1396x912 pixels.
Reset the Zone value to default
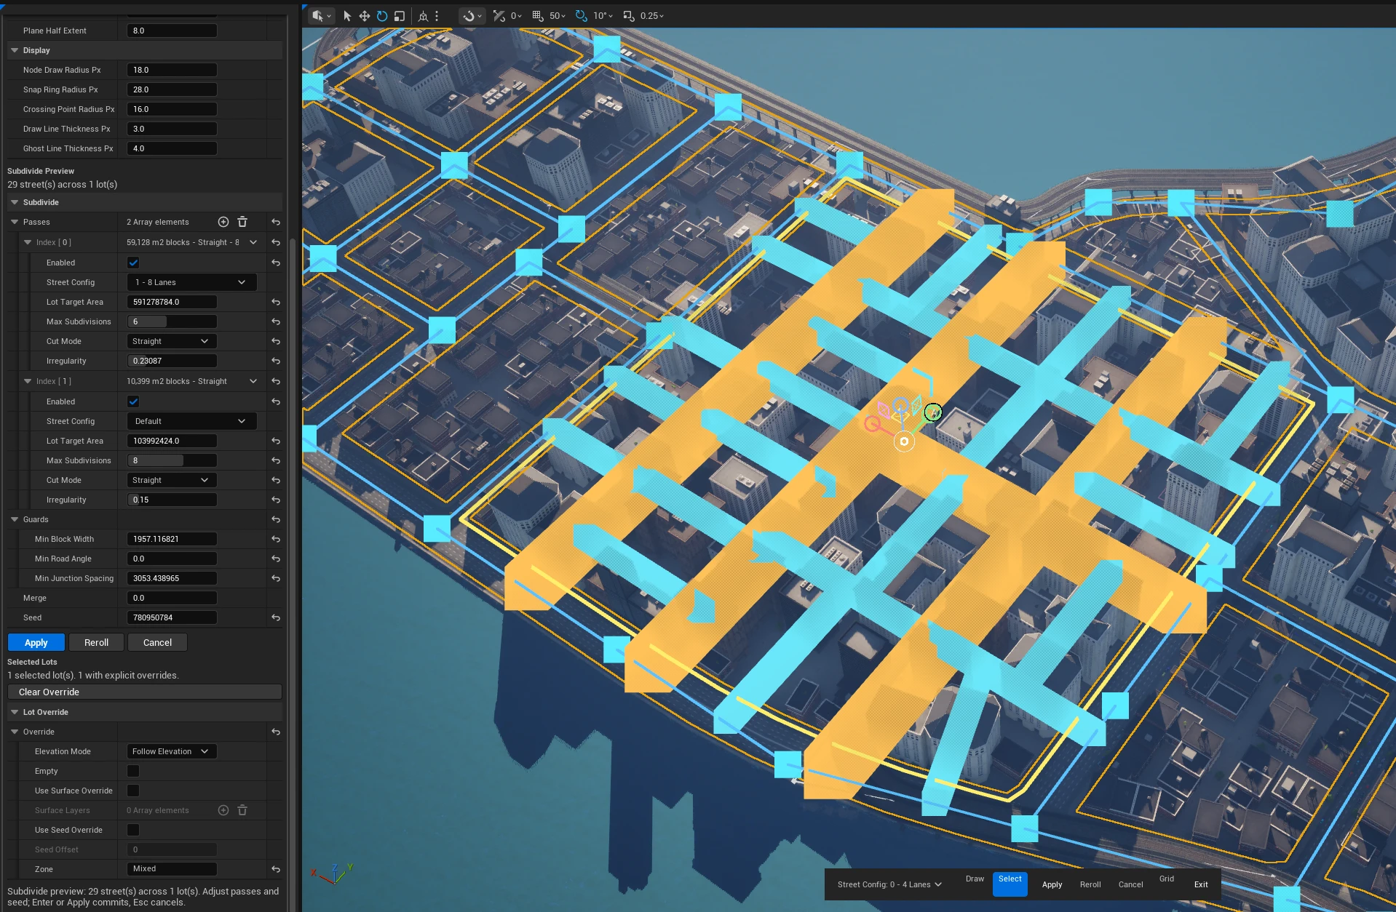pyautogui.click(x=276, y=869)
